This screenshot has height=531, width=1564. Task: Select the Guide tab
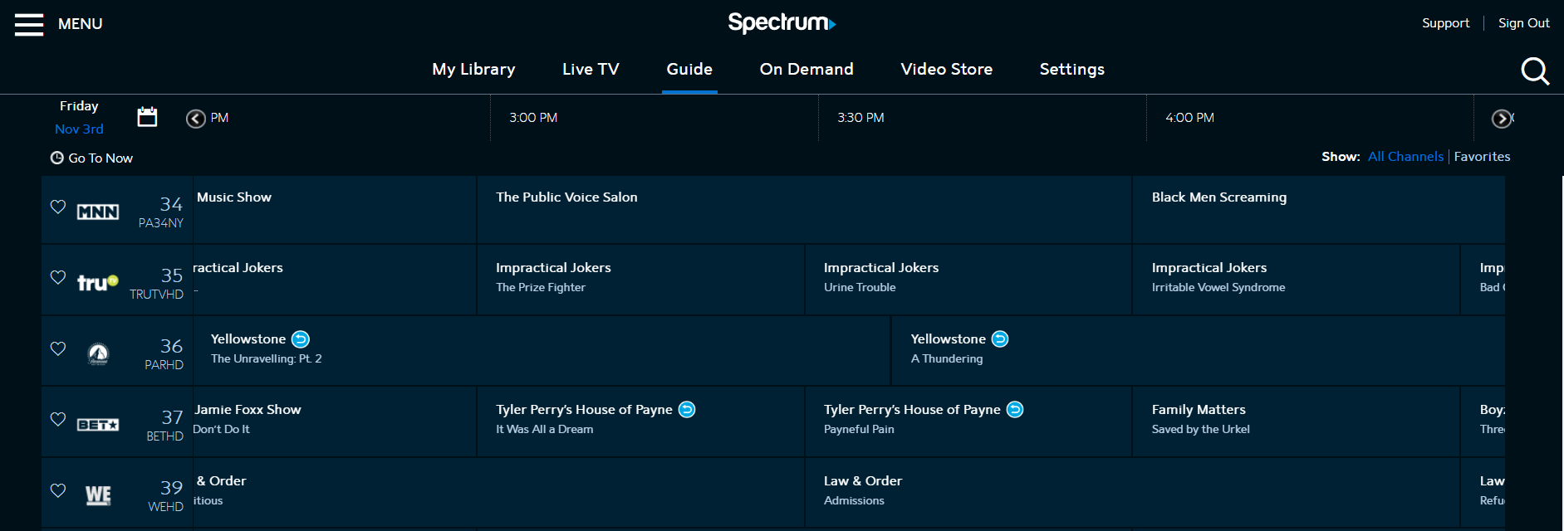[x=689, y=70]
